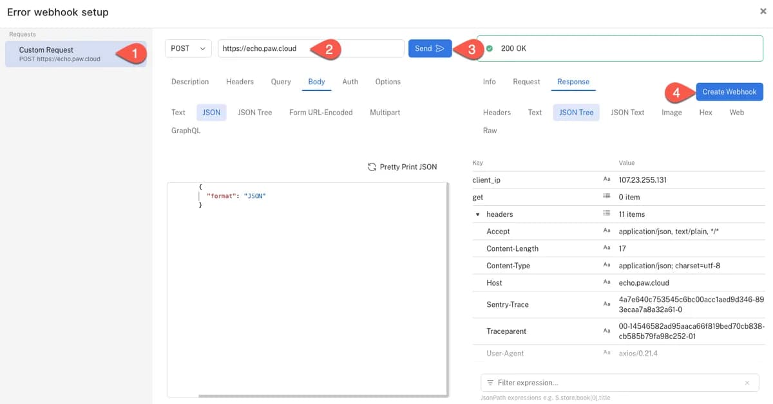773x404 pixels.
Task: Click the Content-Type string type icon
Action: [606, 265]
